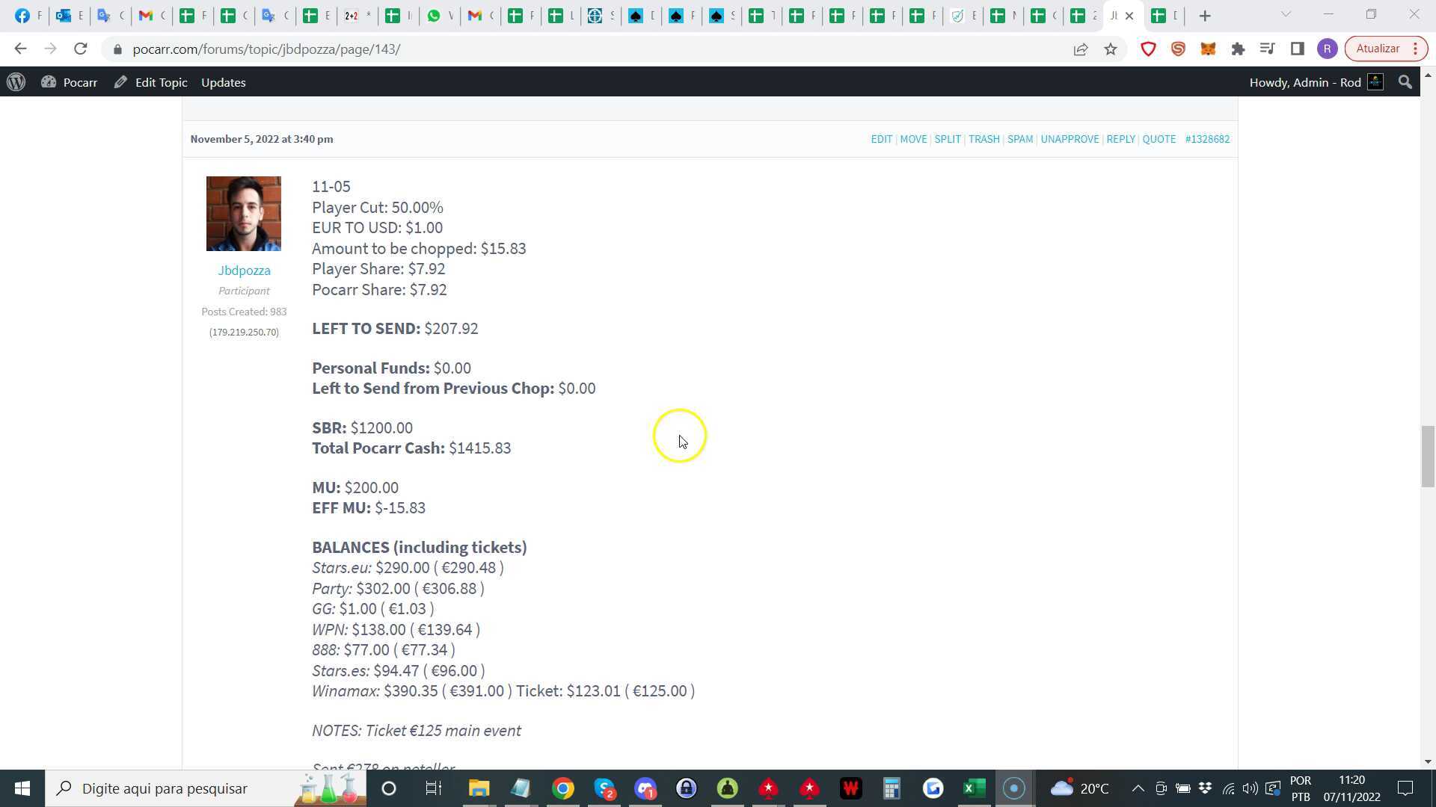Expand hidden icons in the system tray
The height and width of the screenshot is (807, 1436).
[1138, 788]
